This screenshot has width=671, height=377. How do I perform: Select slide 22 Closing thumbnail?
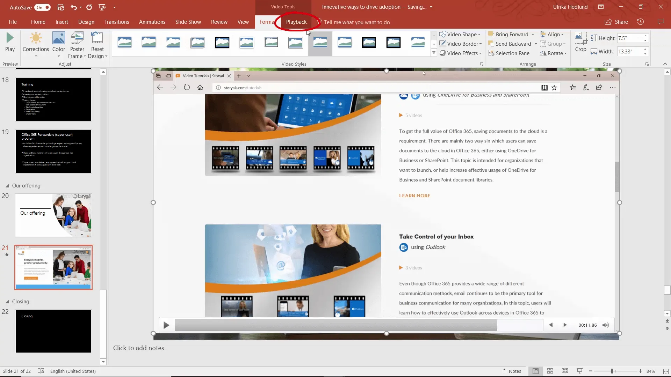click(x=53, y=331)
